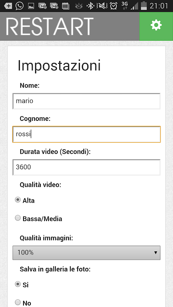Tap the battery indicator icon
173x307 pixels.
[x=144, y=6]
